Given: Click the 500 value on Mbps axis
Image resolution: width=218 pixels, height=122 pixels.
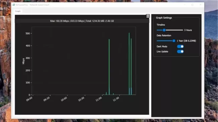Looking at the screenshot, I should pyautogui.click(x=28, y=33).
